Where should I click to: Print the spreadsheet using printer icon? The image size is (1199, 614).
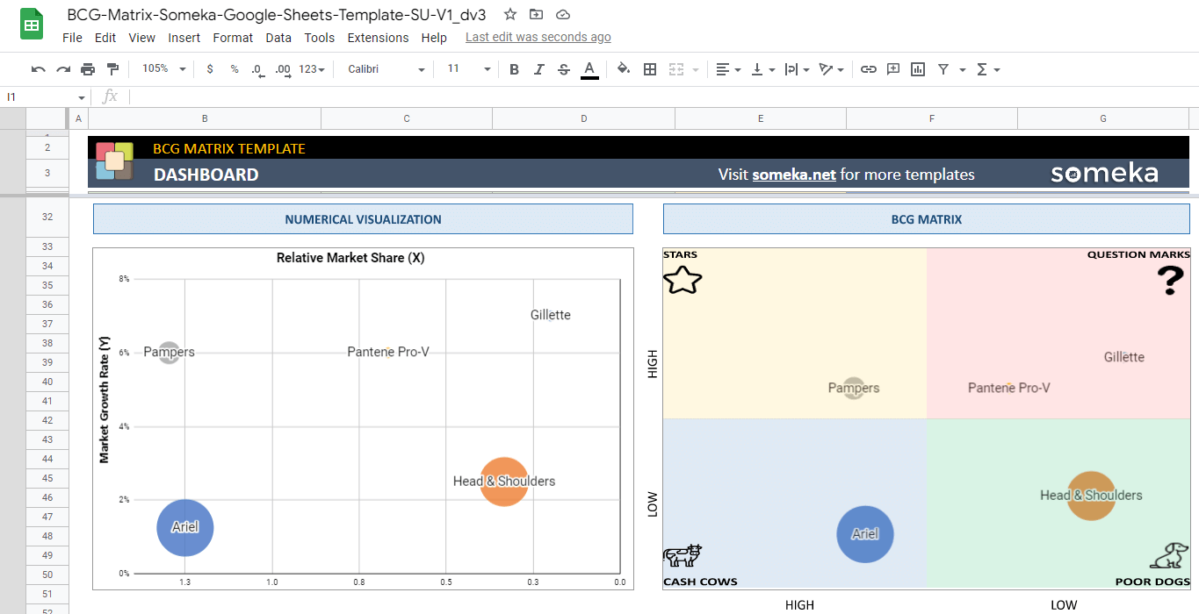(x=88, y=69)
